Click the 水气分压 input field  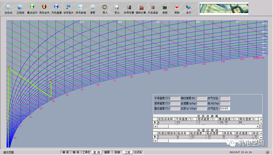[225, 98]
